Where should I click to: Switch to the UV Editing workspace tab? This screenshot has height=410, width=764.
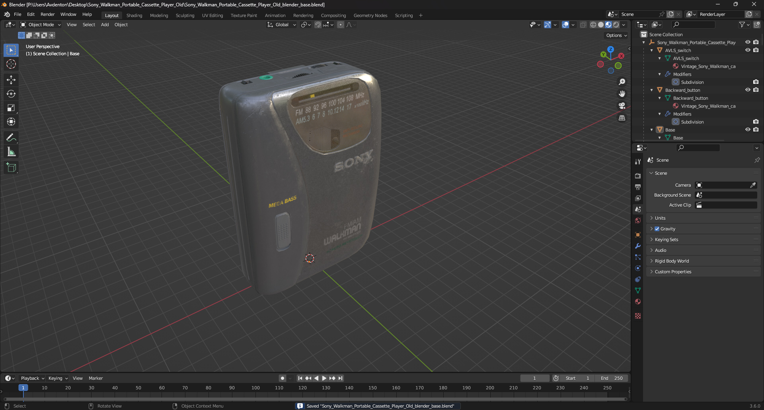[x=212, y=15]
